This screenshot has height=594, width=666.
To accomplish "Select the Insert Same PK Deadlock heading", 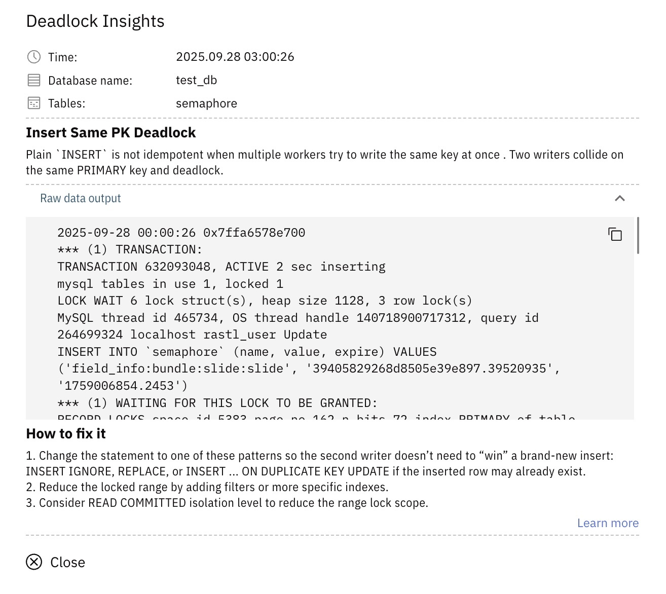I will (110, 132).
